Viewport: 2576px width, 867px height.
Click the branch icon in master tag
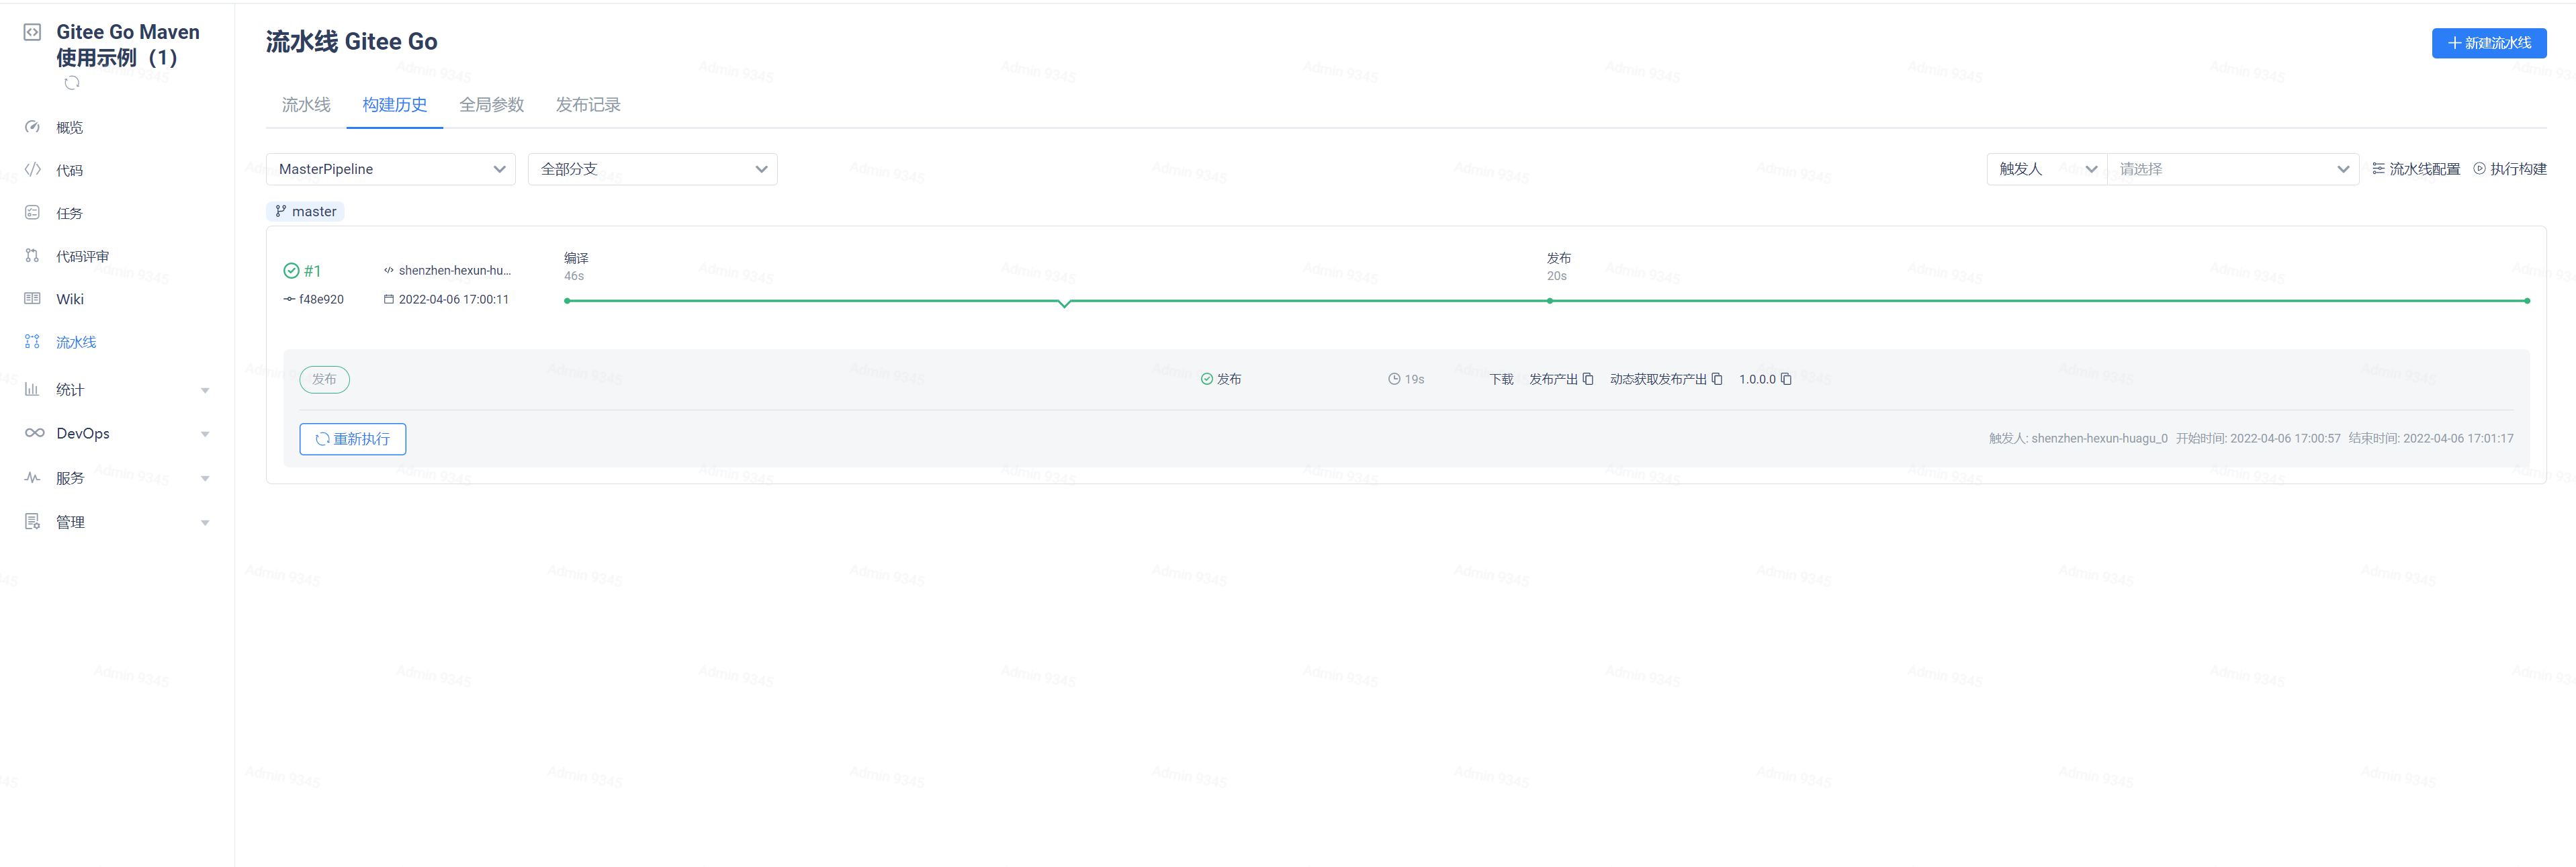pos(281,211)
